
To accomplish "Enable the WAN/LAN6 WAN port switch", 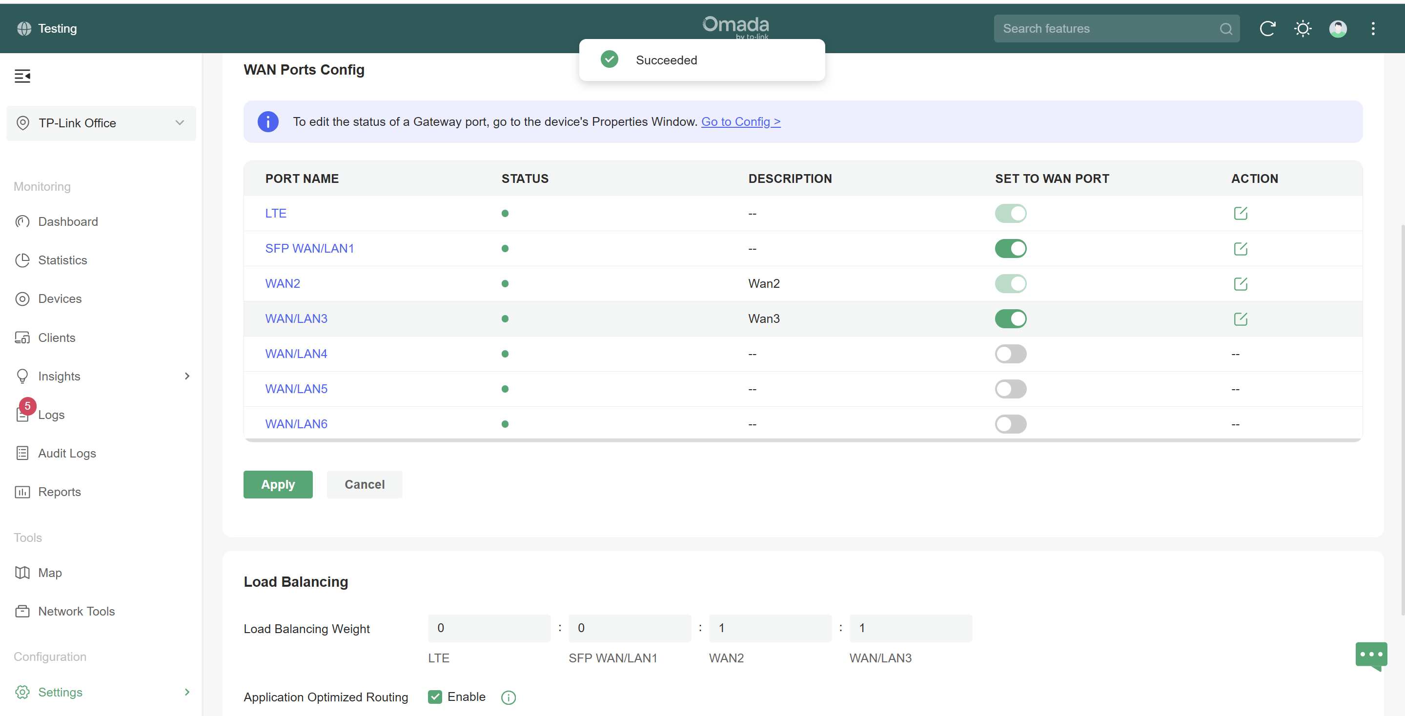I will (1010, 424).
